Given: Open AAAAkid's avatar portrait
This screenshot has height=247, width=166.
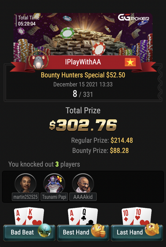Looking at the screenshot, I should 83,183.
